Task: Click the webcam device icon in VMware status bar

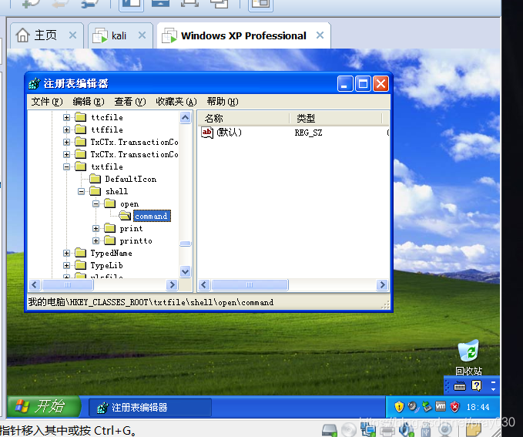Action: pyautogui.click(x=445, y=430)
